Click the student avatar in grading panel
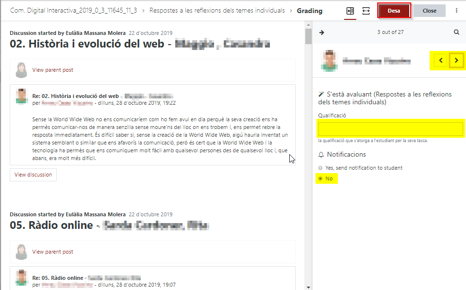The height and width of the screenshot is (290, 466). 329,61
